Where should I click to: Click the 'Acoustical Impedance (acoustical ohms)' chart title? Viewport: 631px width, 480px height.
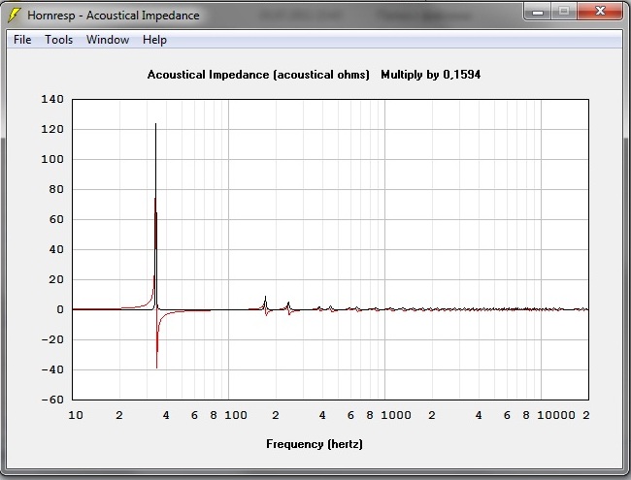click(258, 75)
